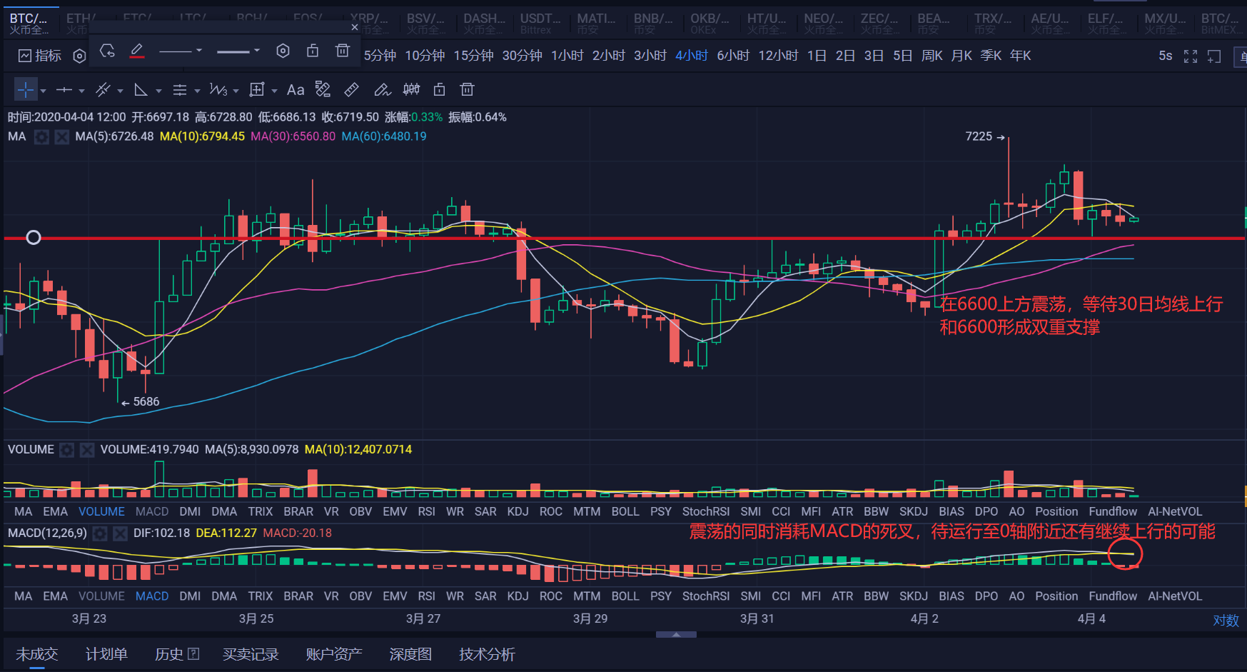
Task: Select the crosshair cursor tool
Action: (x=25, y=90)
